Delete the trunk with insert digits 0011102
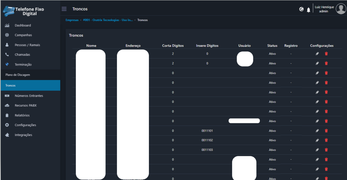 point(326,140)
